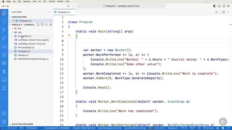Click the errors and warnings status indicator

click(12, 128)
